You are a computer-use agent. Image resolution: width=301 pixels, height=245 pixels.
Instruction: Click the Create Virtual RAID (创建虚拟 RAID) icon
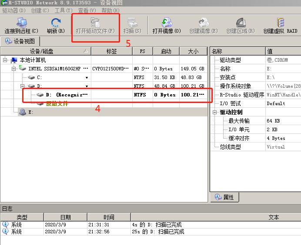point(281,23)
